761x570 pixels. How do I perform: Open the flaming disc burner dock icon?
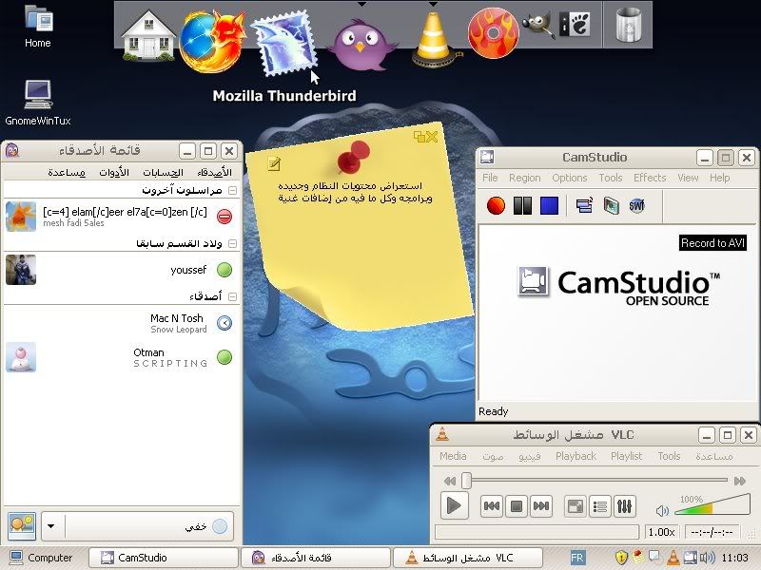point(493,32)
